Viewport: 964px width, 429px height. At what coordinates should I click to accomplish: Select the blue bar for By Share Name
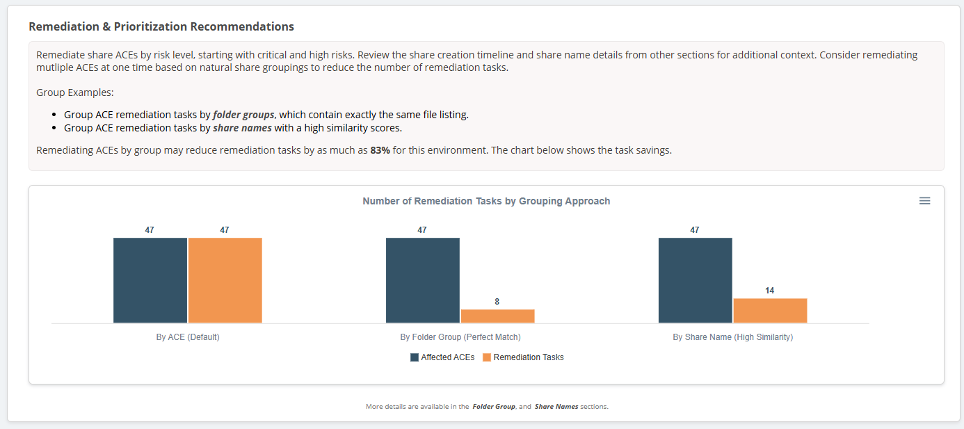696,280
